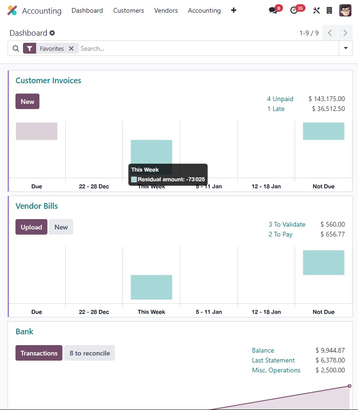358x410 pixels.
Task: Open the activities clock icon
Action: point(294,10)
